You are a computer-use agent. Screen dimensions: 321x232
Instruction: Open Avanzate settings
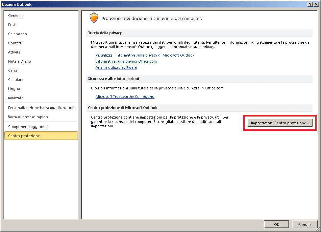[41, 98]
